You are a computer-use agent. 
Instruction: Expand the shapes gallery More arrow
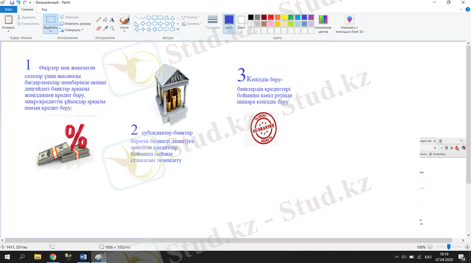coord(178,29)
